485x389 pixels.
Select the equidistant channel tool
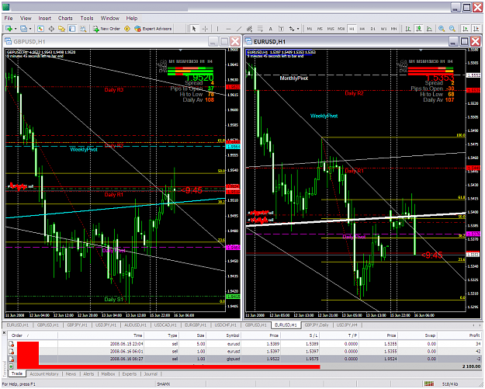click(249, 29)
